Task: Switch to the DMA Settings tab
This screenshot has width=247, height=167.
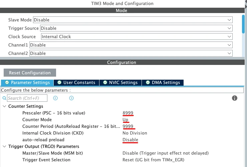Action: click(x=163, y=82)
